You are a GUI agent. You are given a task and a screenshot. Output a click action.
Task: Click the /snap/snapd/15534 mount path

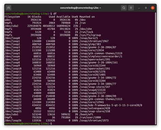click(92, 90)
